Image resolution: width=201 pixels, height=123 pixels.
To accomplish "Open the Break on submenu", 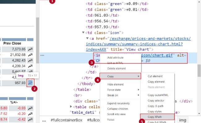I will 120,95.
